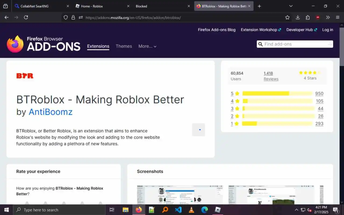This screenshot has width=344, height=215.
Task: Click the Find add-ons search field
Action: (295, 44)
